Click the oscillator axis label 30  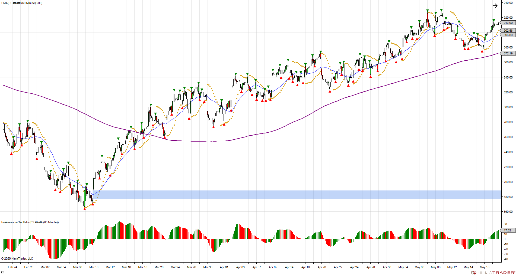point(505,224)
